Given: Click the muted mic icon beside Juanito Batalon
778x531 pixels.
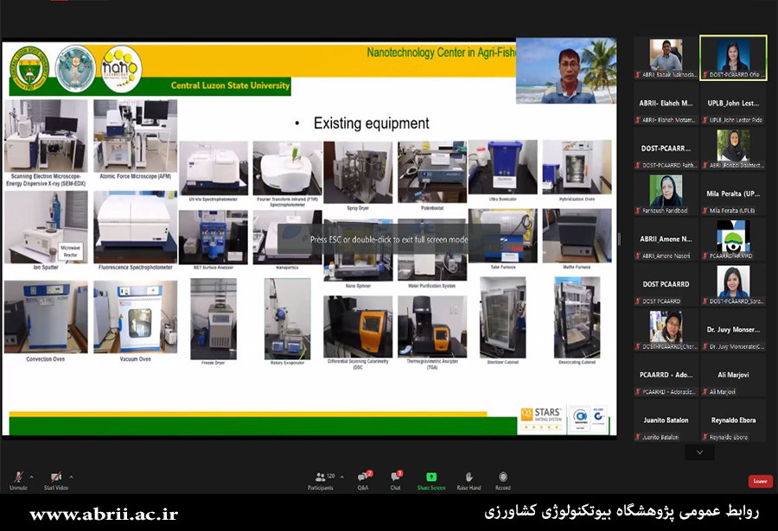Looking at the screenshot, I should point(638,437).
